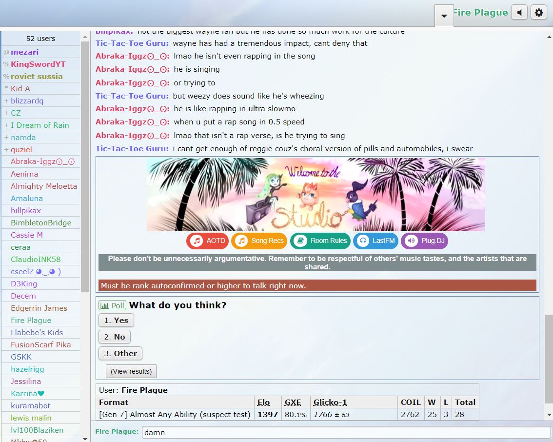This screenshot has height=442, width=553.
Task: Select user ClaudioINK58
Action: pos(40,259)
